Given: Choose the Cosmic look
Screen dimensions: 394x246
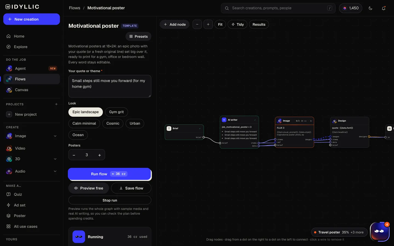Looking at the screenshot, I should (x=113, y=123).
